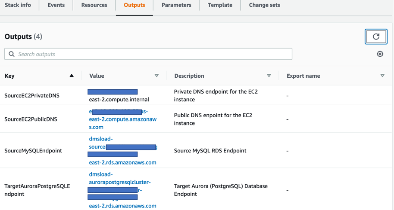
Task: Click the Key column header
Action: click(9, 76)
